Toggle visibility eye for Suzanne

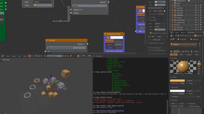[x=196, y=18]
